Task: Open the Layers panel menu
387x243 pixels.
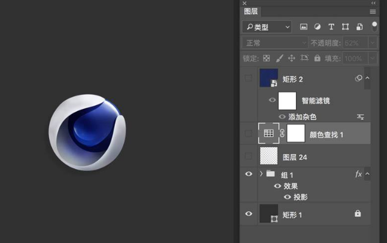Action: click(x=373, y=11)
